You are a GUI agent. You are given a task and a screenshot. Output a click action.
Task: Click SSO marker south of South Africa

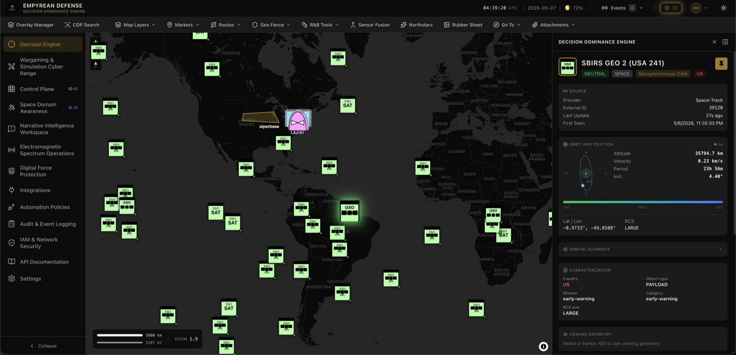pyautogui.click(x=476, y=309)
